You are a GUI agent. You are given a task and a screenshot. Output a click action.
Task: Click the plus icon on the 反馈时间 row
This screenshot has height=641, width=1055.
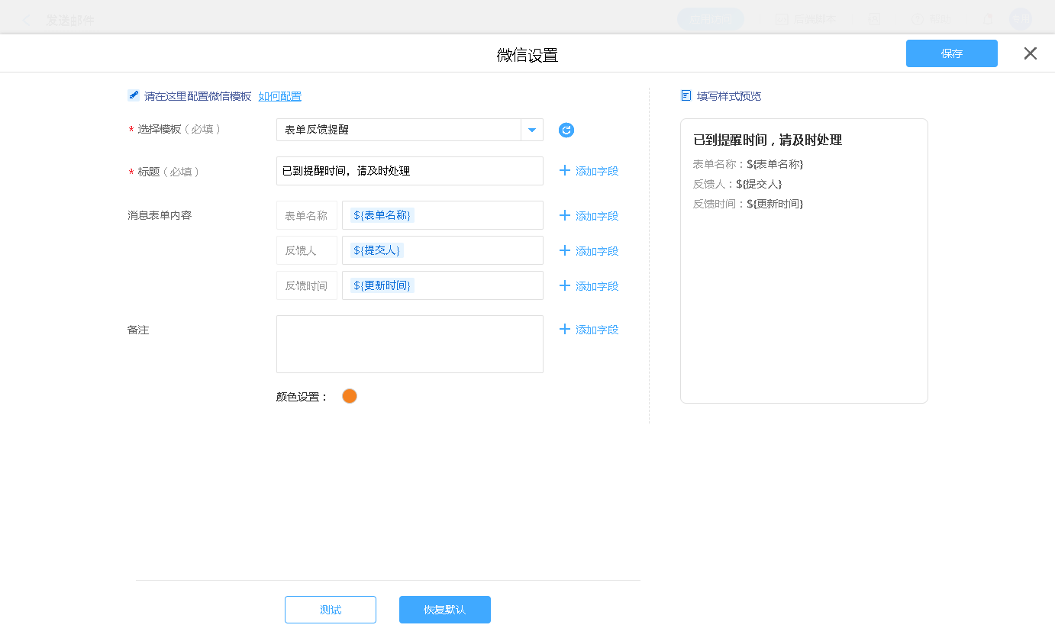(565, 286)
